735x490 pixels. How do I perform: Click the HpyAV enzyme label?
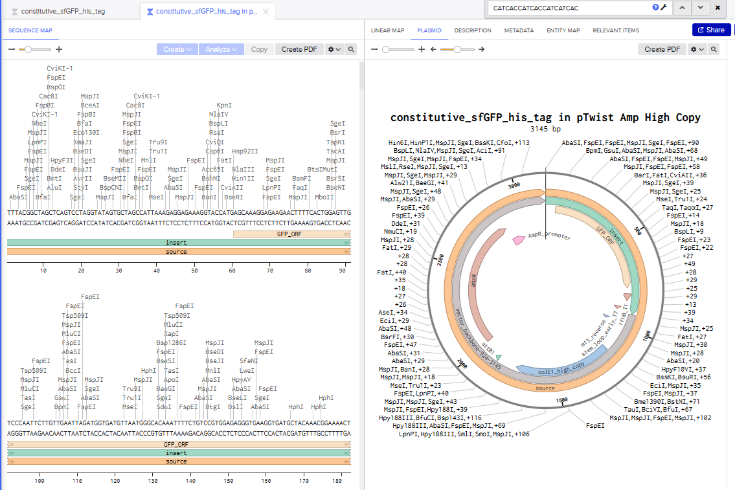242,380
